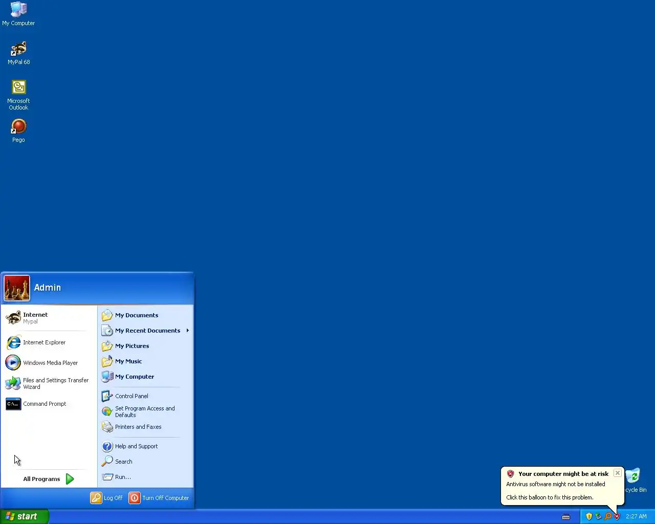The image size is (655, 524).
Task: Open Help and Support
Action: [x=145, y=446]
